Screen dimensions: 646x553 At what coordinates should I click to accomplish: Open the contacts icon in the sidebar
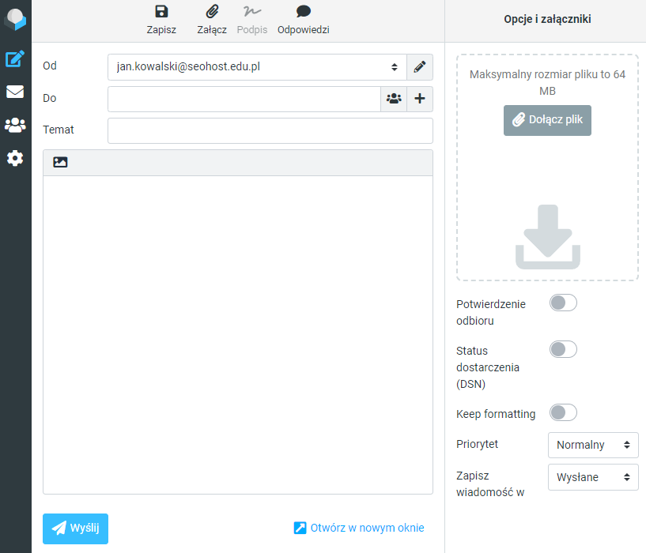click(x=15, y=125)
